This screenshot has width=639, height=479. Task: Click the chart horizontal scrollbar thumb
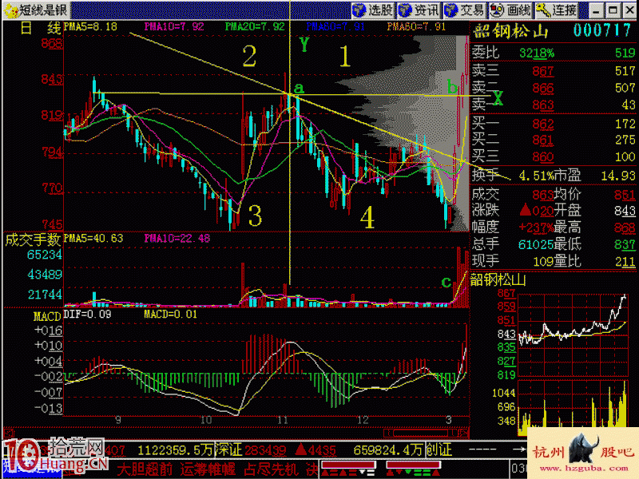pos(420,433)
